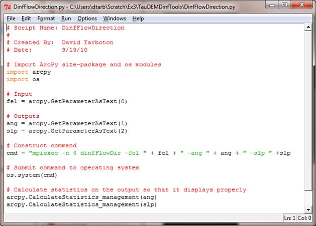Place cursor on 'import arcpy' line
The height and width of the screenshot is (226, 316).
(29, 72)
